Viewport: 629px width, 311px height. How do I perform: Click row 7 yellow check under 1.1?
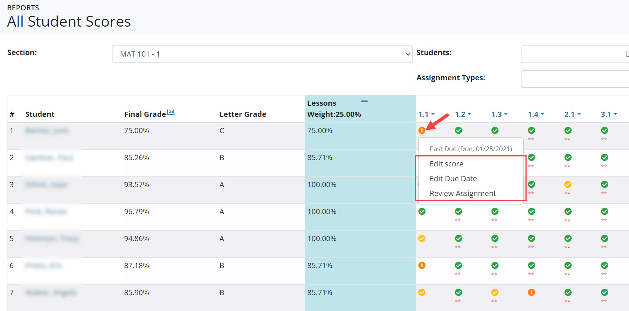coord(422,292)
